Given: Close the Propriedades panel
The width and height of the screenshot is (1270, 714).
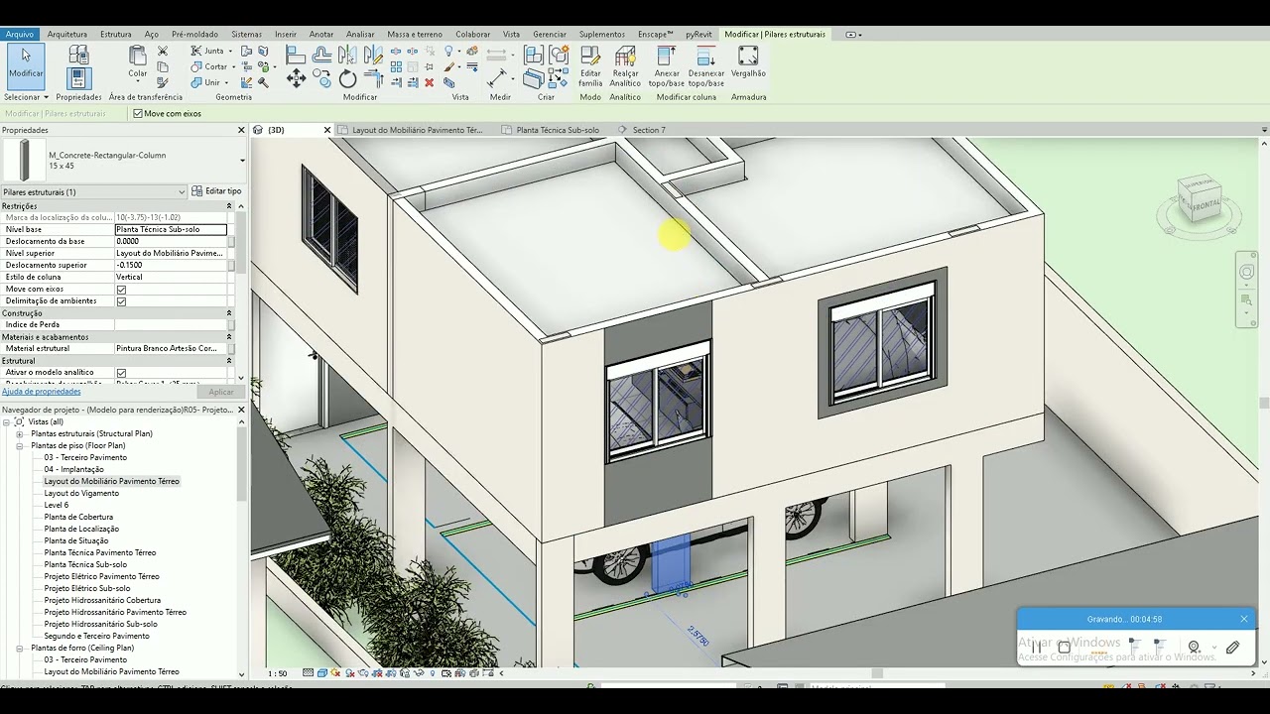Looking at the screenshot, I should click(x=241, y=130).
